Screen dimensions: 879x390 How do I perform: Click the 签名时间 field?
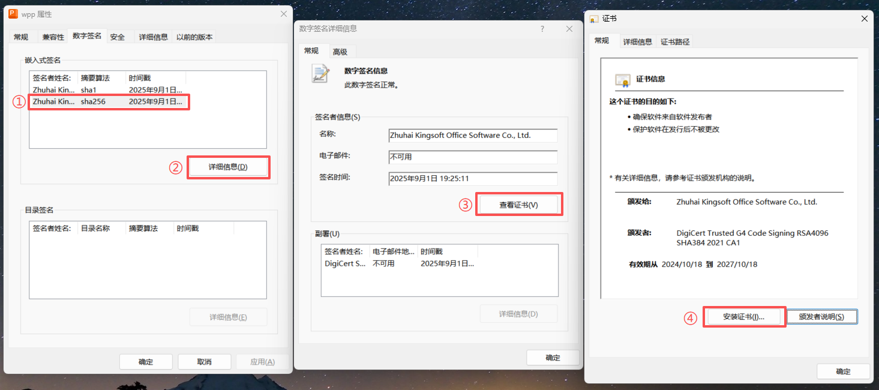pos(473,179)
